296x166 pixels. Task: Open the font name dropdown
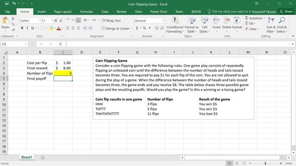40,20
